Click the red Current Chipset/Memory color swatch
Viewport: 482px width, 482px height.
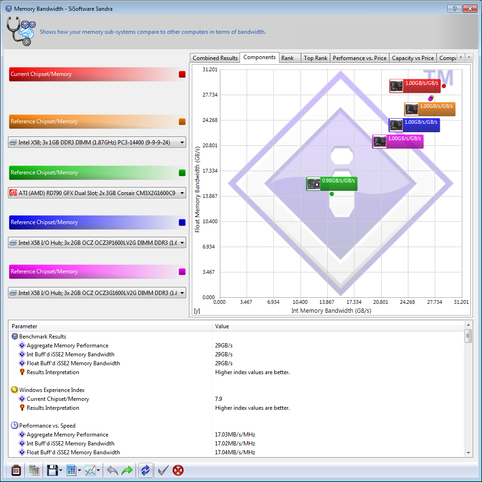click(182, 74)
